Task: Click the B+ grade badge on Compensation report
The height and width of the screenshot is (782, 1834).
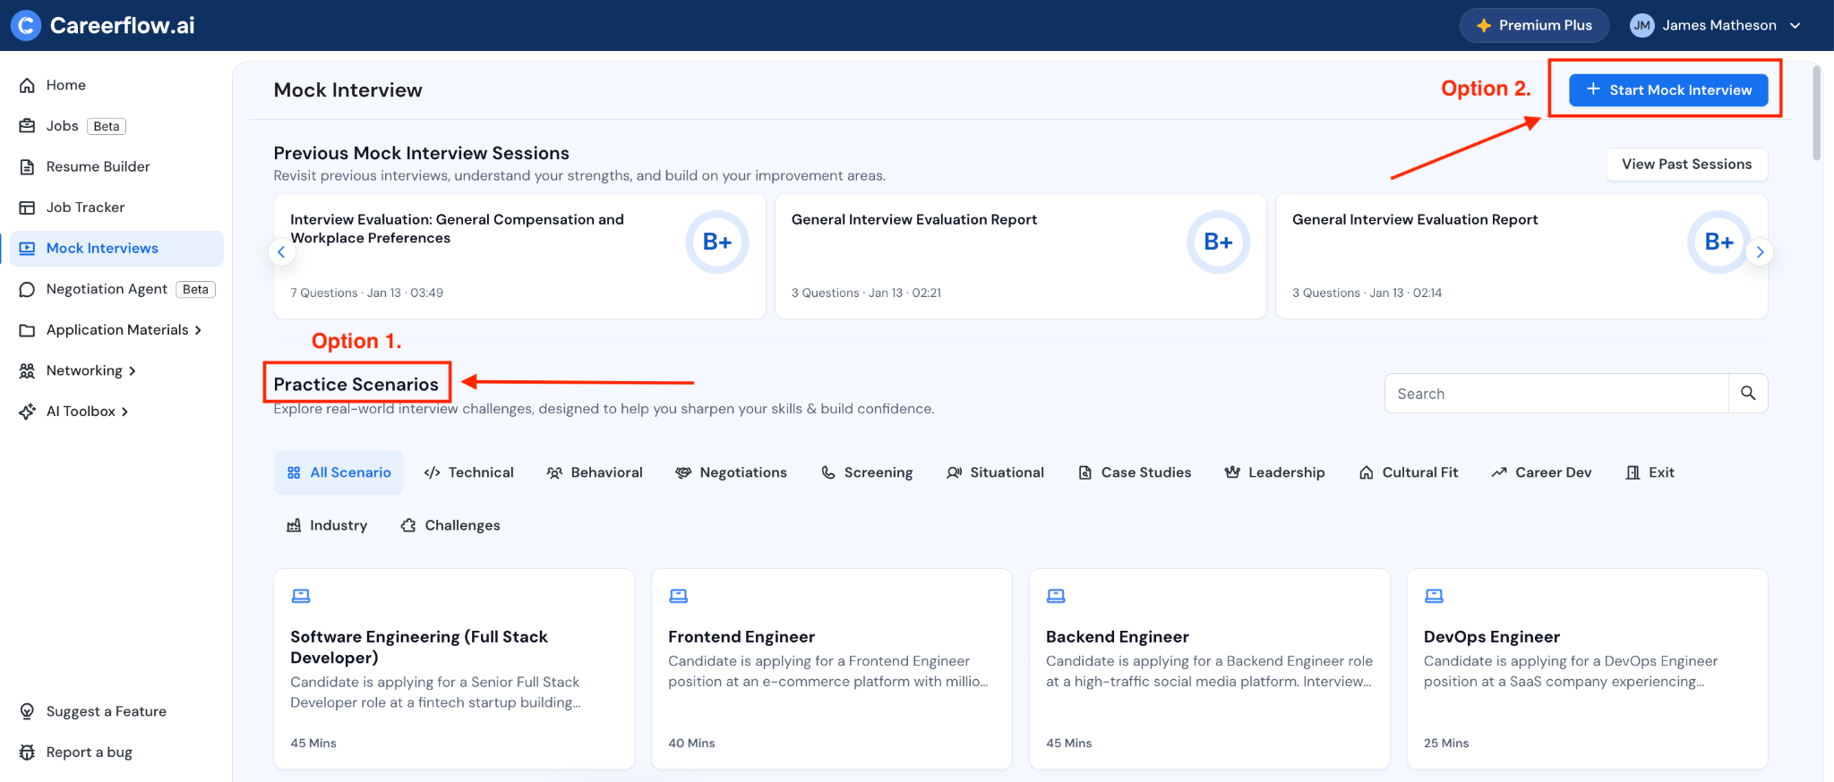Action: click(717, 242)
